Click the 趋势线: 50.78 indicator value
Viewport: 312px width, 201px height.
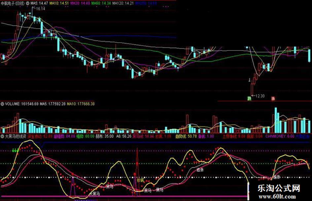(186, 136)
